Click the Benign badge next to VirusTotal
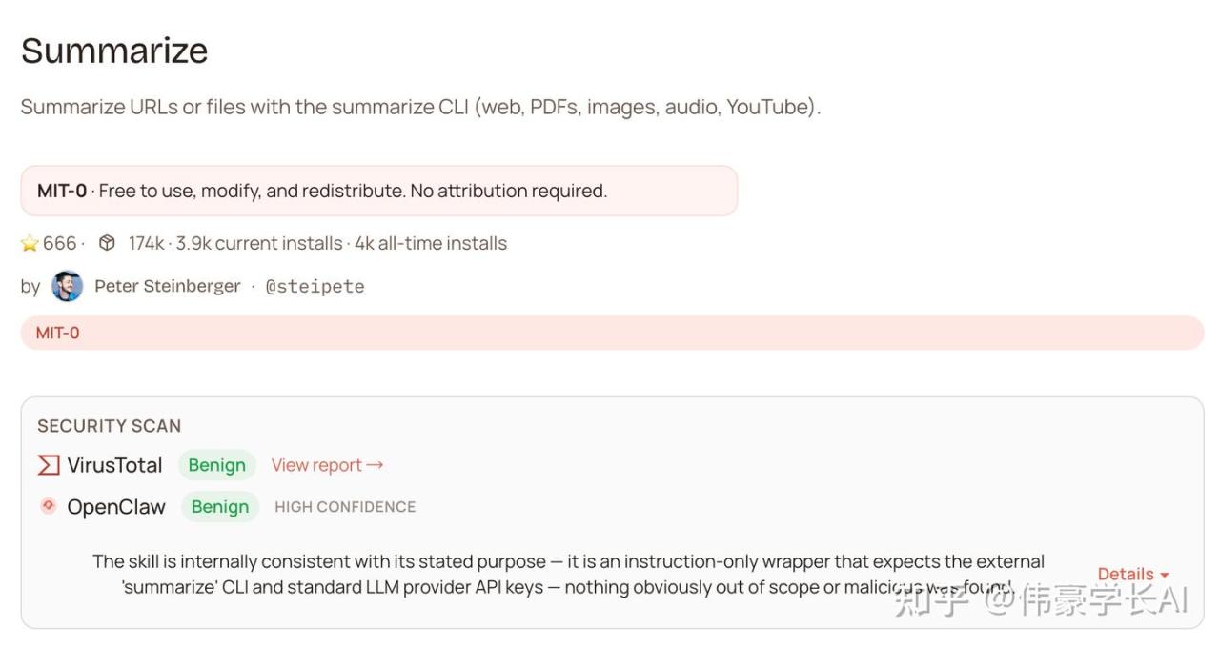This screenshot has width=1220, height=649. click(216, 465)
